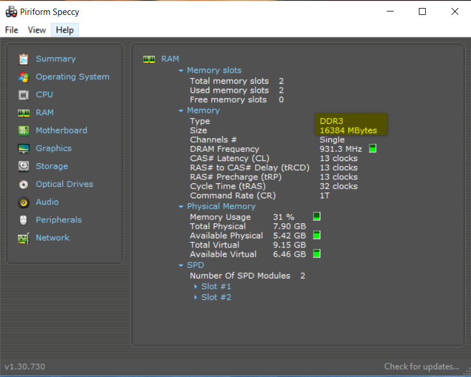Click the Summary clipboard icon in sidebar
Image resolution: width=471 pixels, height=377 pixels.
[23, 59]
